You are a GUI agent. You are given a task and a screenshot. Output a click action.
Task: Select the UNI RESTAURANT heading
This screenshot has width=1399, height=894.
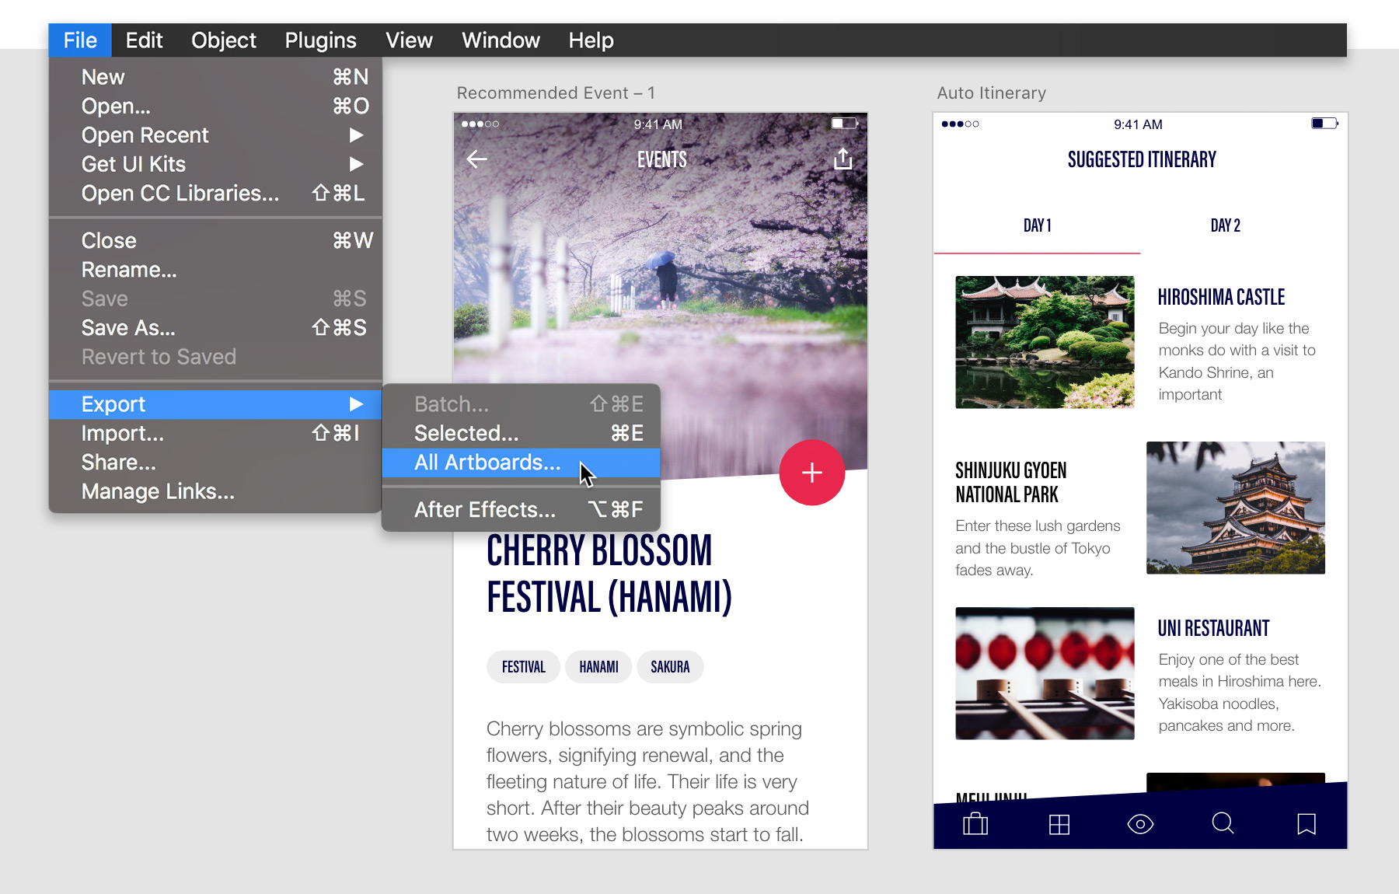point(1213,628)
